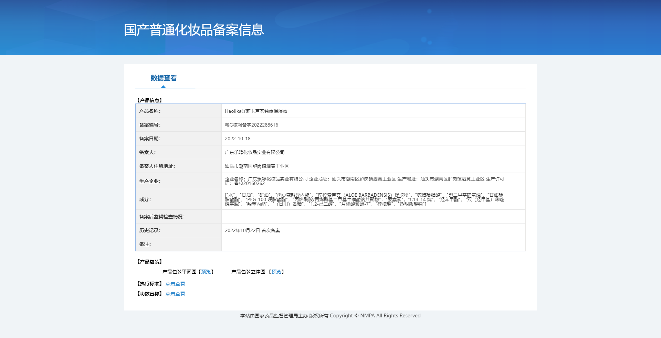This screenshot has height=338, width=661.
Task: Open 预览 link for 产品包装立体图
Action: coord(276,272)
